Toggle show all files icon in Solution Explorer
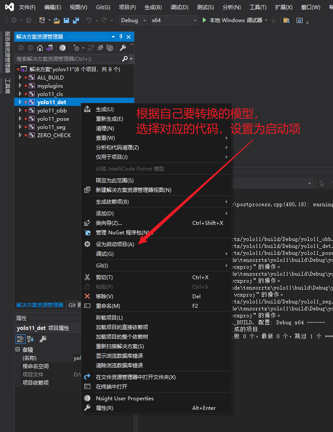Viewport: 333px width, 432px height. 110,48
